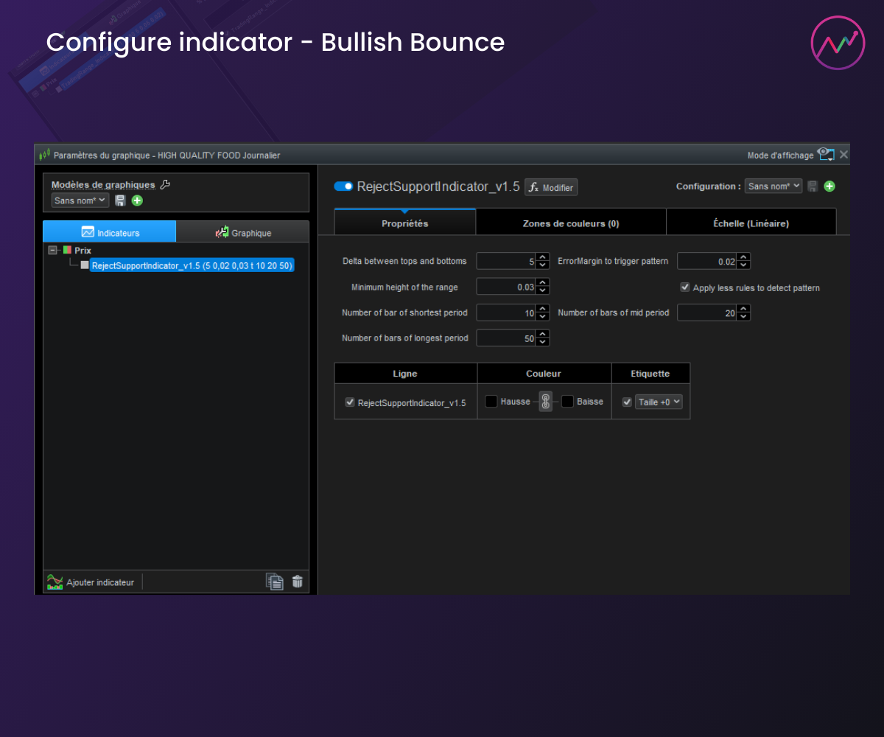The height and width of the screenshot is (737, 884).
Task: Toggle the RejectSupportIndicator_v1.5 line checkbox
Action: click(x=350, y=402)
